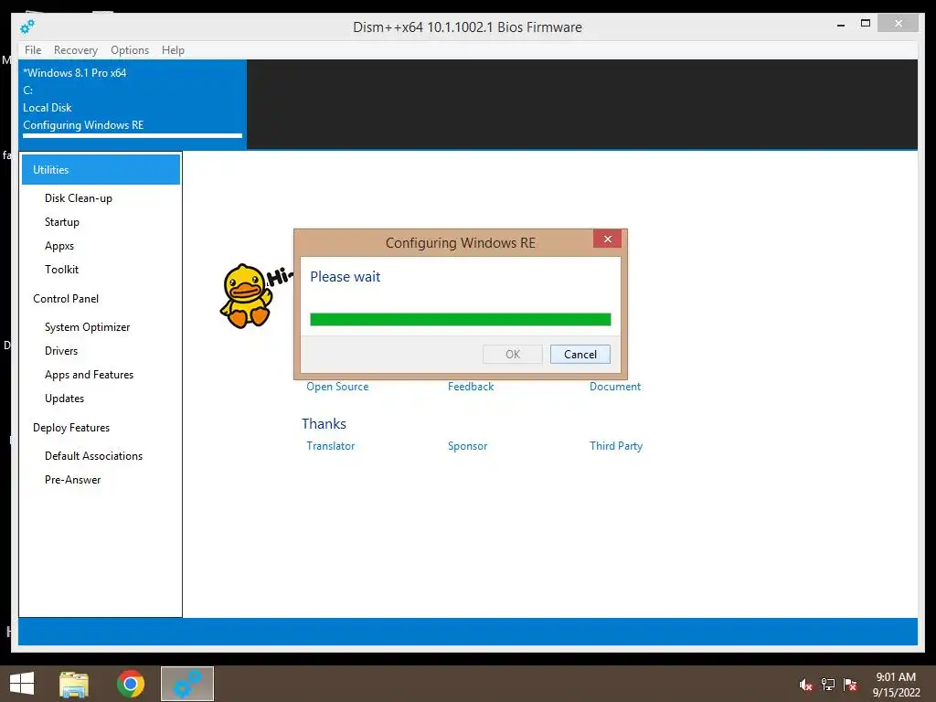Click the network tray icon
This screenshot has height=702, width=936.
point(828,685)
